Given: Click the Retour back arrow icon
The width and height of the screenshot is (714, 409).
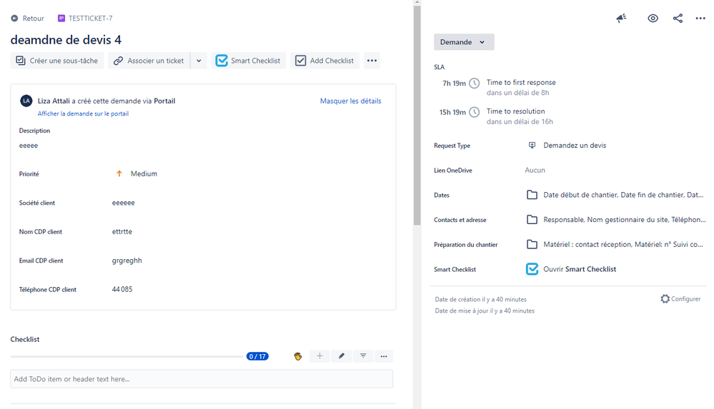Looking at the screenshot, I should [14, 18].
